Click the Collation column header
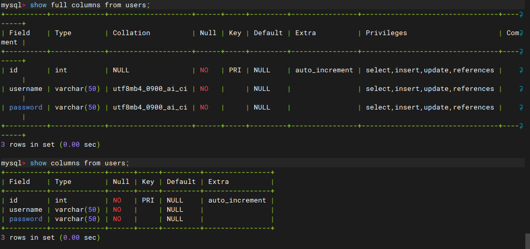The image size is (530, 249). [131, 33]
